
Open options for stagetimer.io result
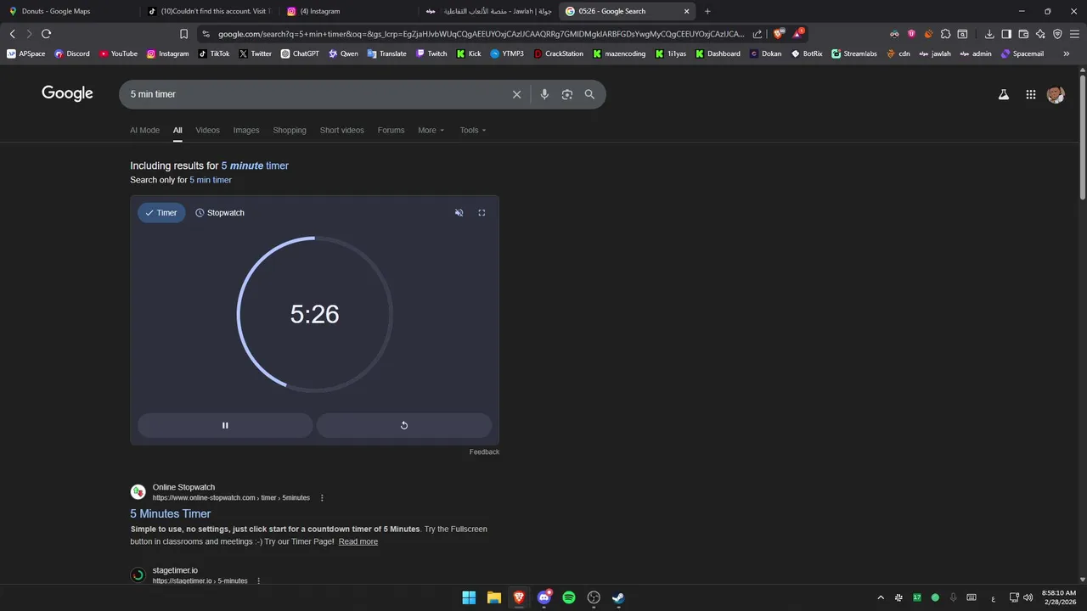259,581
